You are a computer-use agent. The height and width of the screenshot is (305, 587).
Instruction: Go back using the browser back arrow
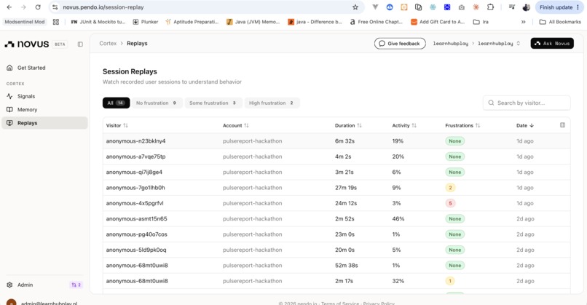click(9, 7)
